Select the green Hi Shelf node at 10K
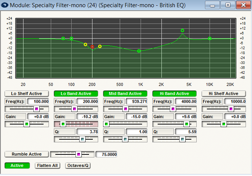This screenshot has width=252, height=176. (x=210, y=38)
